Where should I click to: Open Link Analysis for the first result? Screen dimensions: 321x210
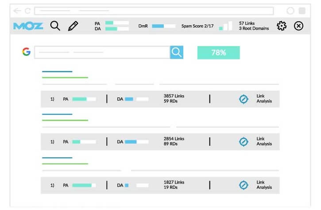click(264, 99)
